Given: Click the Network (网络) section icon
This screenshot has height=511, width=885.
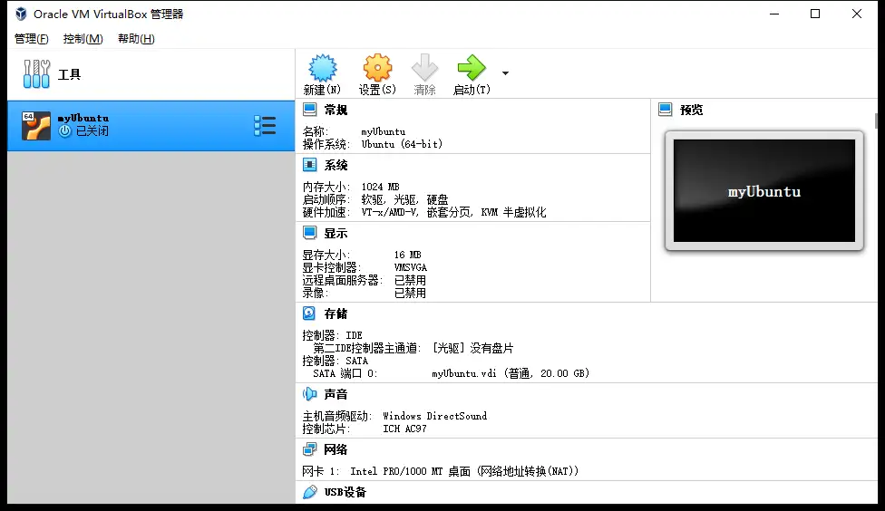Looking at the screenshot, I should tap(310, 449).
